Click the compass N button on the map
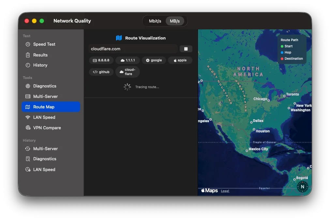 click(302, 187)
